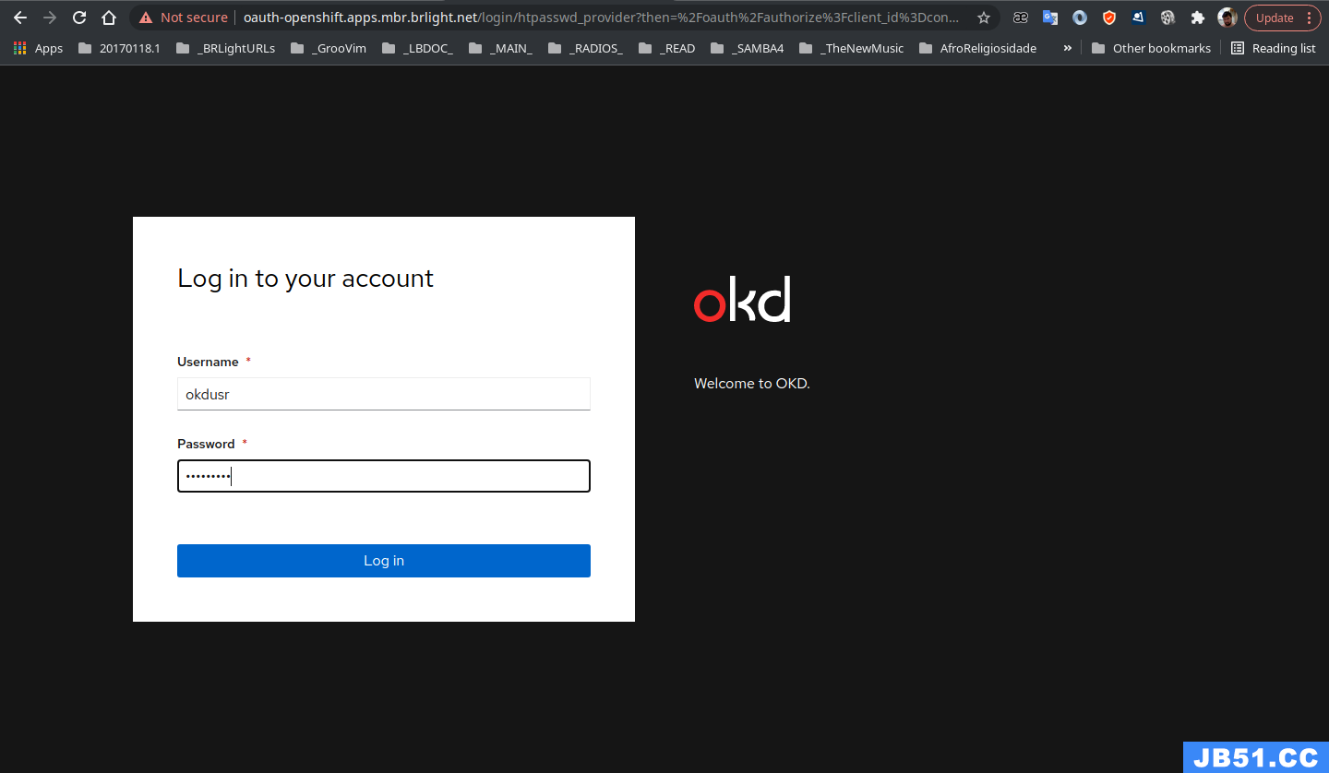Click the Log in button
This screenshot has height=773, width=1329.
point(384,561)
